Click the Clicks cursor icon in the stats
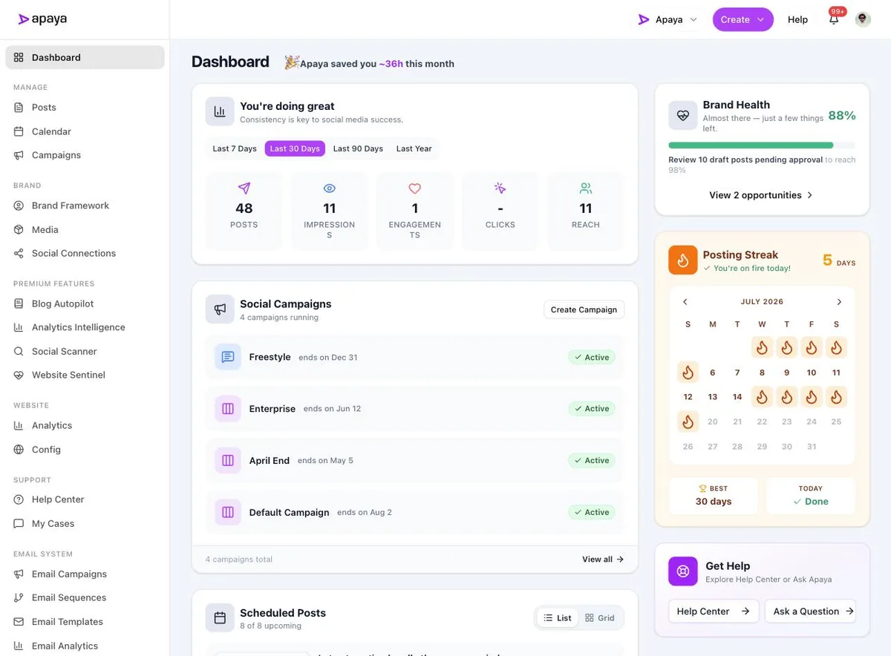This screenshot has height=656, width=891. (x=500, y=188)
